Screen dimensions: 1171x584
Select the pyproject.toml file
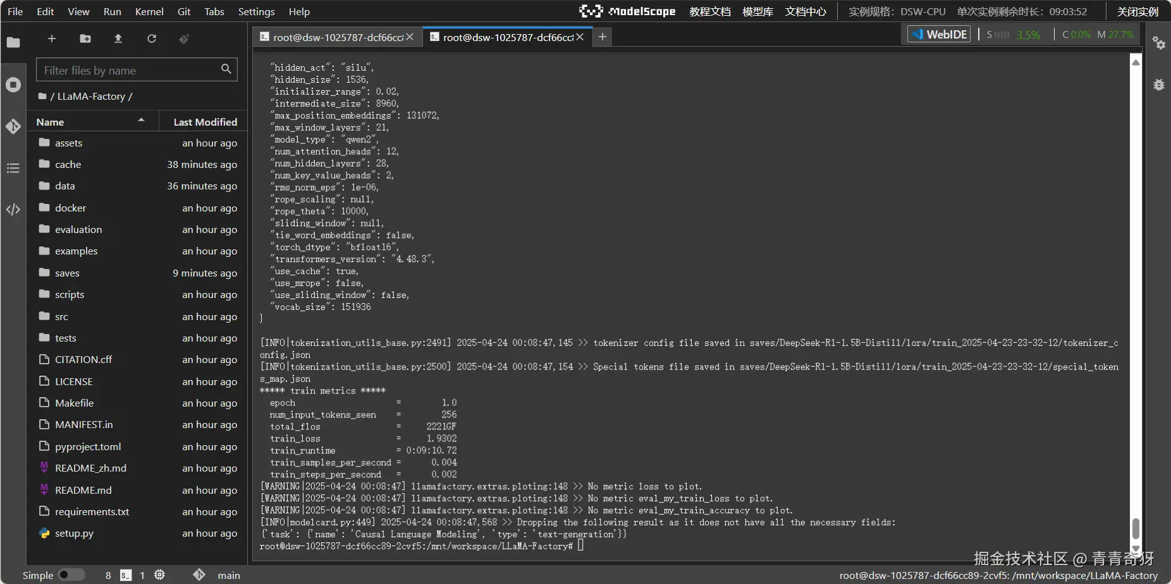pyautogui.click(x=137, y=446)
